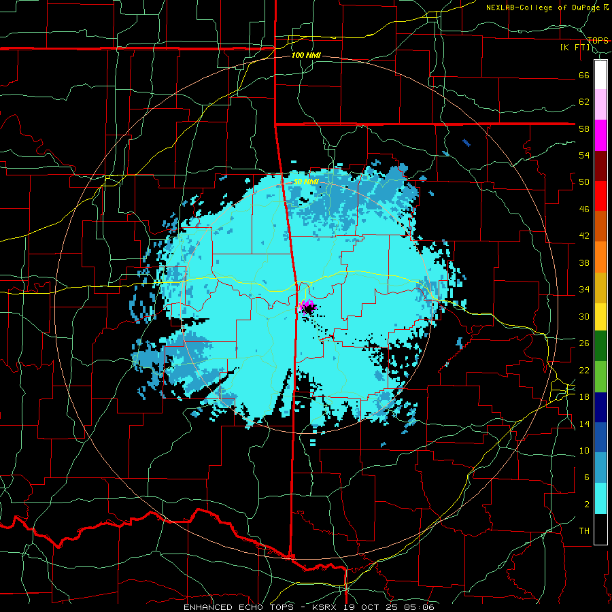
Task: Click the legend value "58"
Action: (584, 129)
